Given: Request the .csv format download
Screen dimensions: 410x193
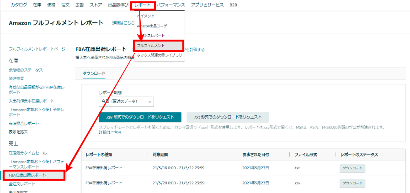Looking at the screenshot, I should (140, 117).
